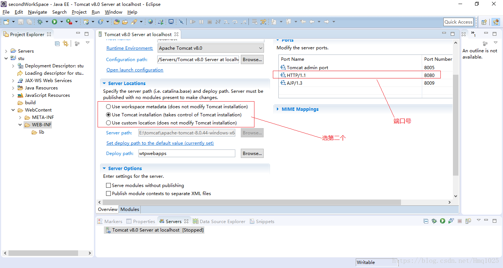Click the Open Type folder icon in the toolbar
This screenshot has height=268, width=503.
point(116,22)
